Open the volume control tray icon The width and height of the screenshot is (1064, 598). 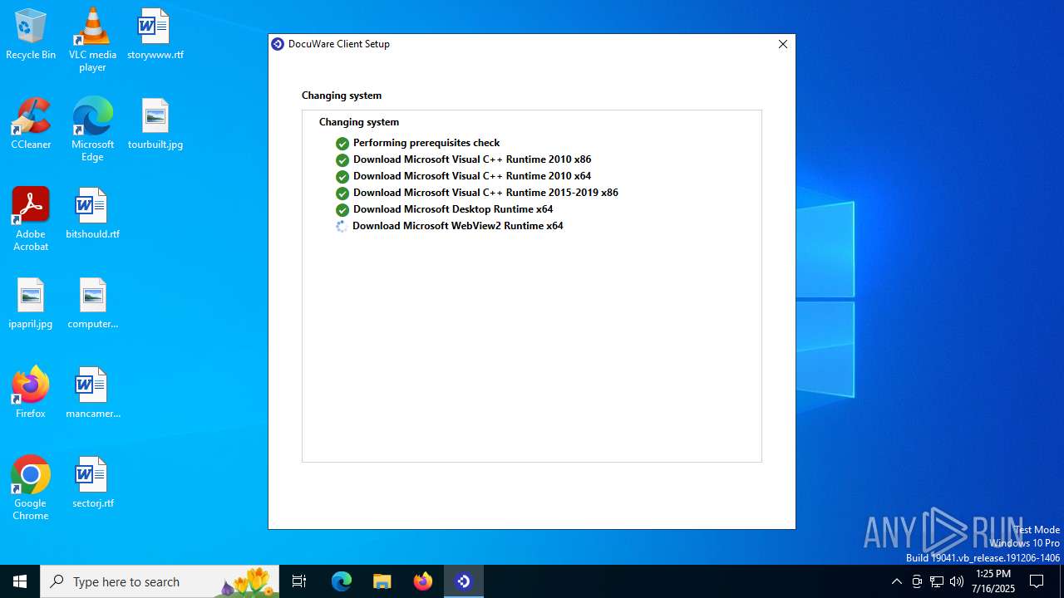pyautogui.click(x=957, y=581)
